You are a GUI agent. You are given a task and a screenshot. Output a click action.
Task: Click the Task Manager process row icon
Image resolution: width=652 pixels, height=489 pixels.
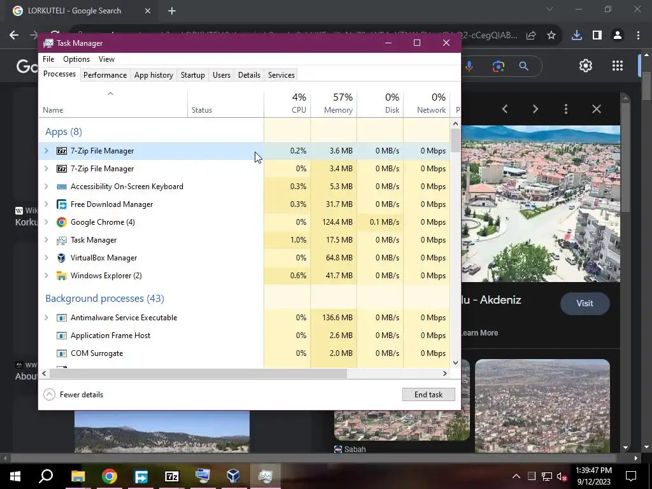pos(62,240)
